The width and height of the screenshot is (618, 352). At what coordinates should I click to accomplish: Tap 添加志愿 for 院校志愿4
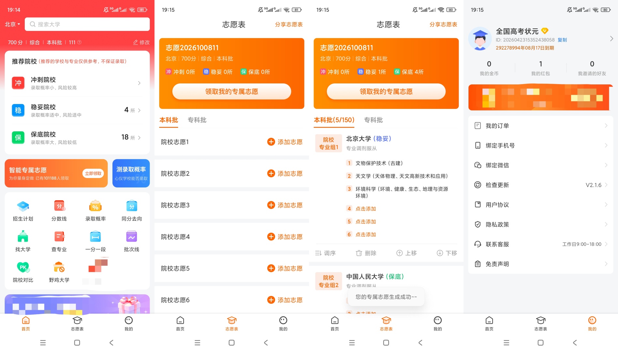click(x=285, y=237)
